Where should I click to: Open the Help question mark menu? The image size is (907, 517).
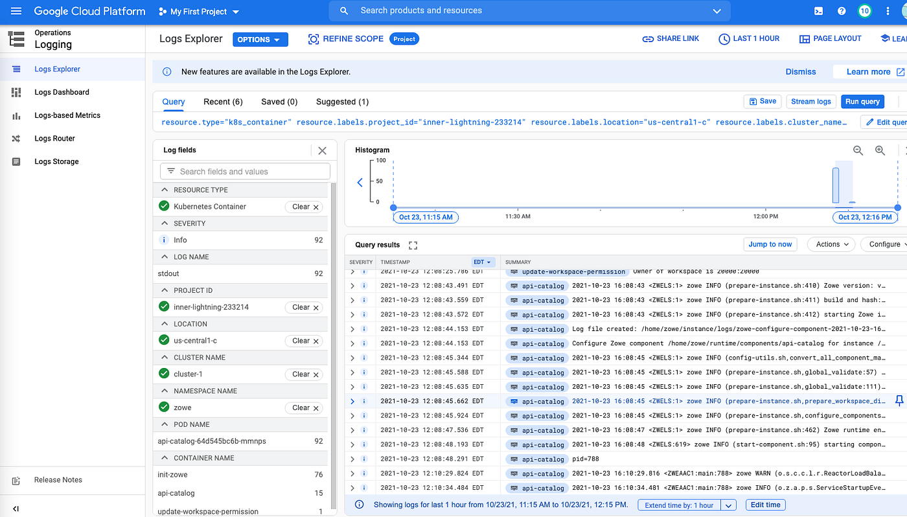(x=842, y=11)
